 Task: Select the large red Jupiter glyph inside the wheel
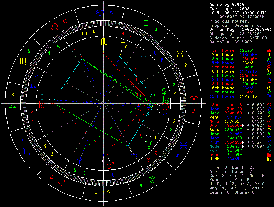click(x=77, y=49)
